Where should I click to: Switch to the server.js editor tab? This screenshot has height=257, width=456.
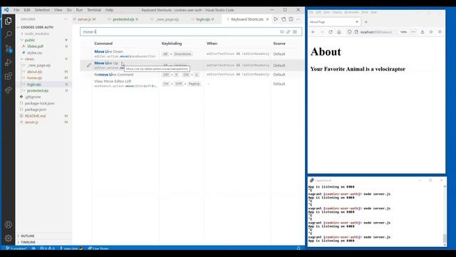pos(86,19)
